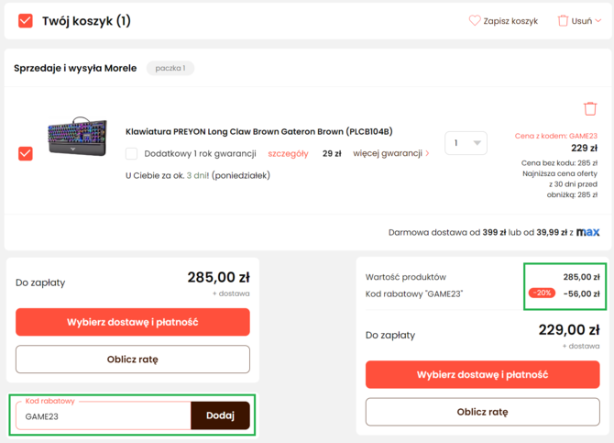614x443 pixels.
Task: Click the -20% discount badge
Action: coord(542,293)
